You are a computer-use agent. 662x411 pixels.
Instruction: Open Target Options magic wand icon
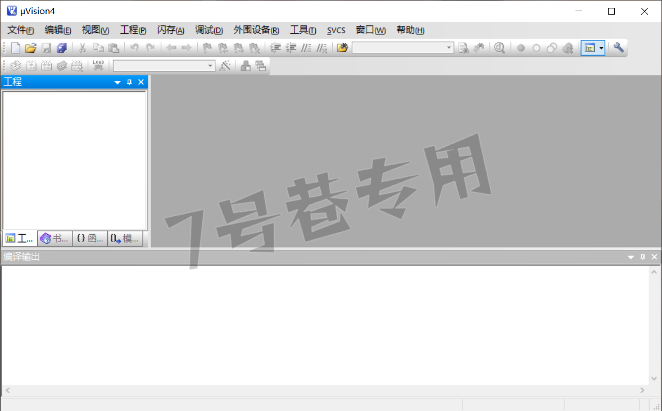(225, 66)
